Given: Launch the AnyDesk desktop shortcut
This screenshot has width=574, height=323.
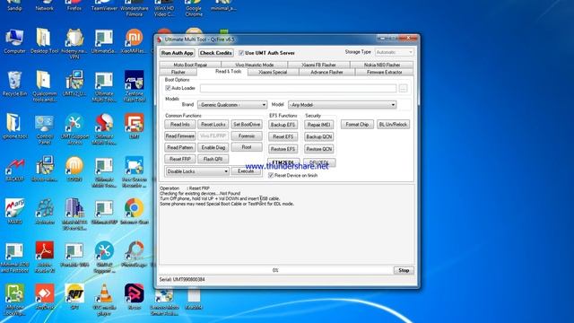Looking at the screenshot, I should point(44,297).
